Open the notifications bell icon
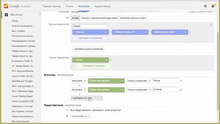 213,6
